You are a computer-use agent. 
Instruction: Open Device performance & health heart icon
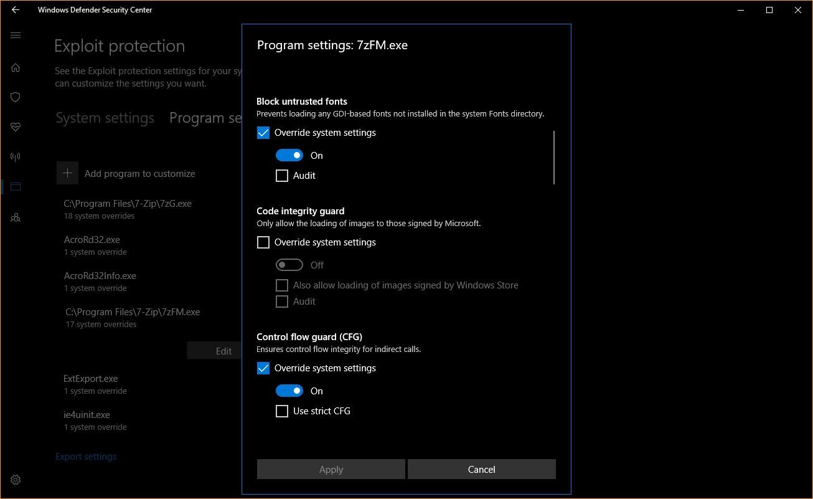(16, 127)
